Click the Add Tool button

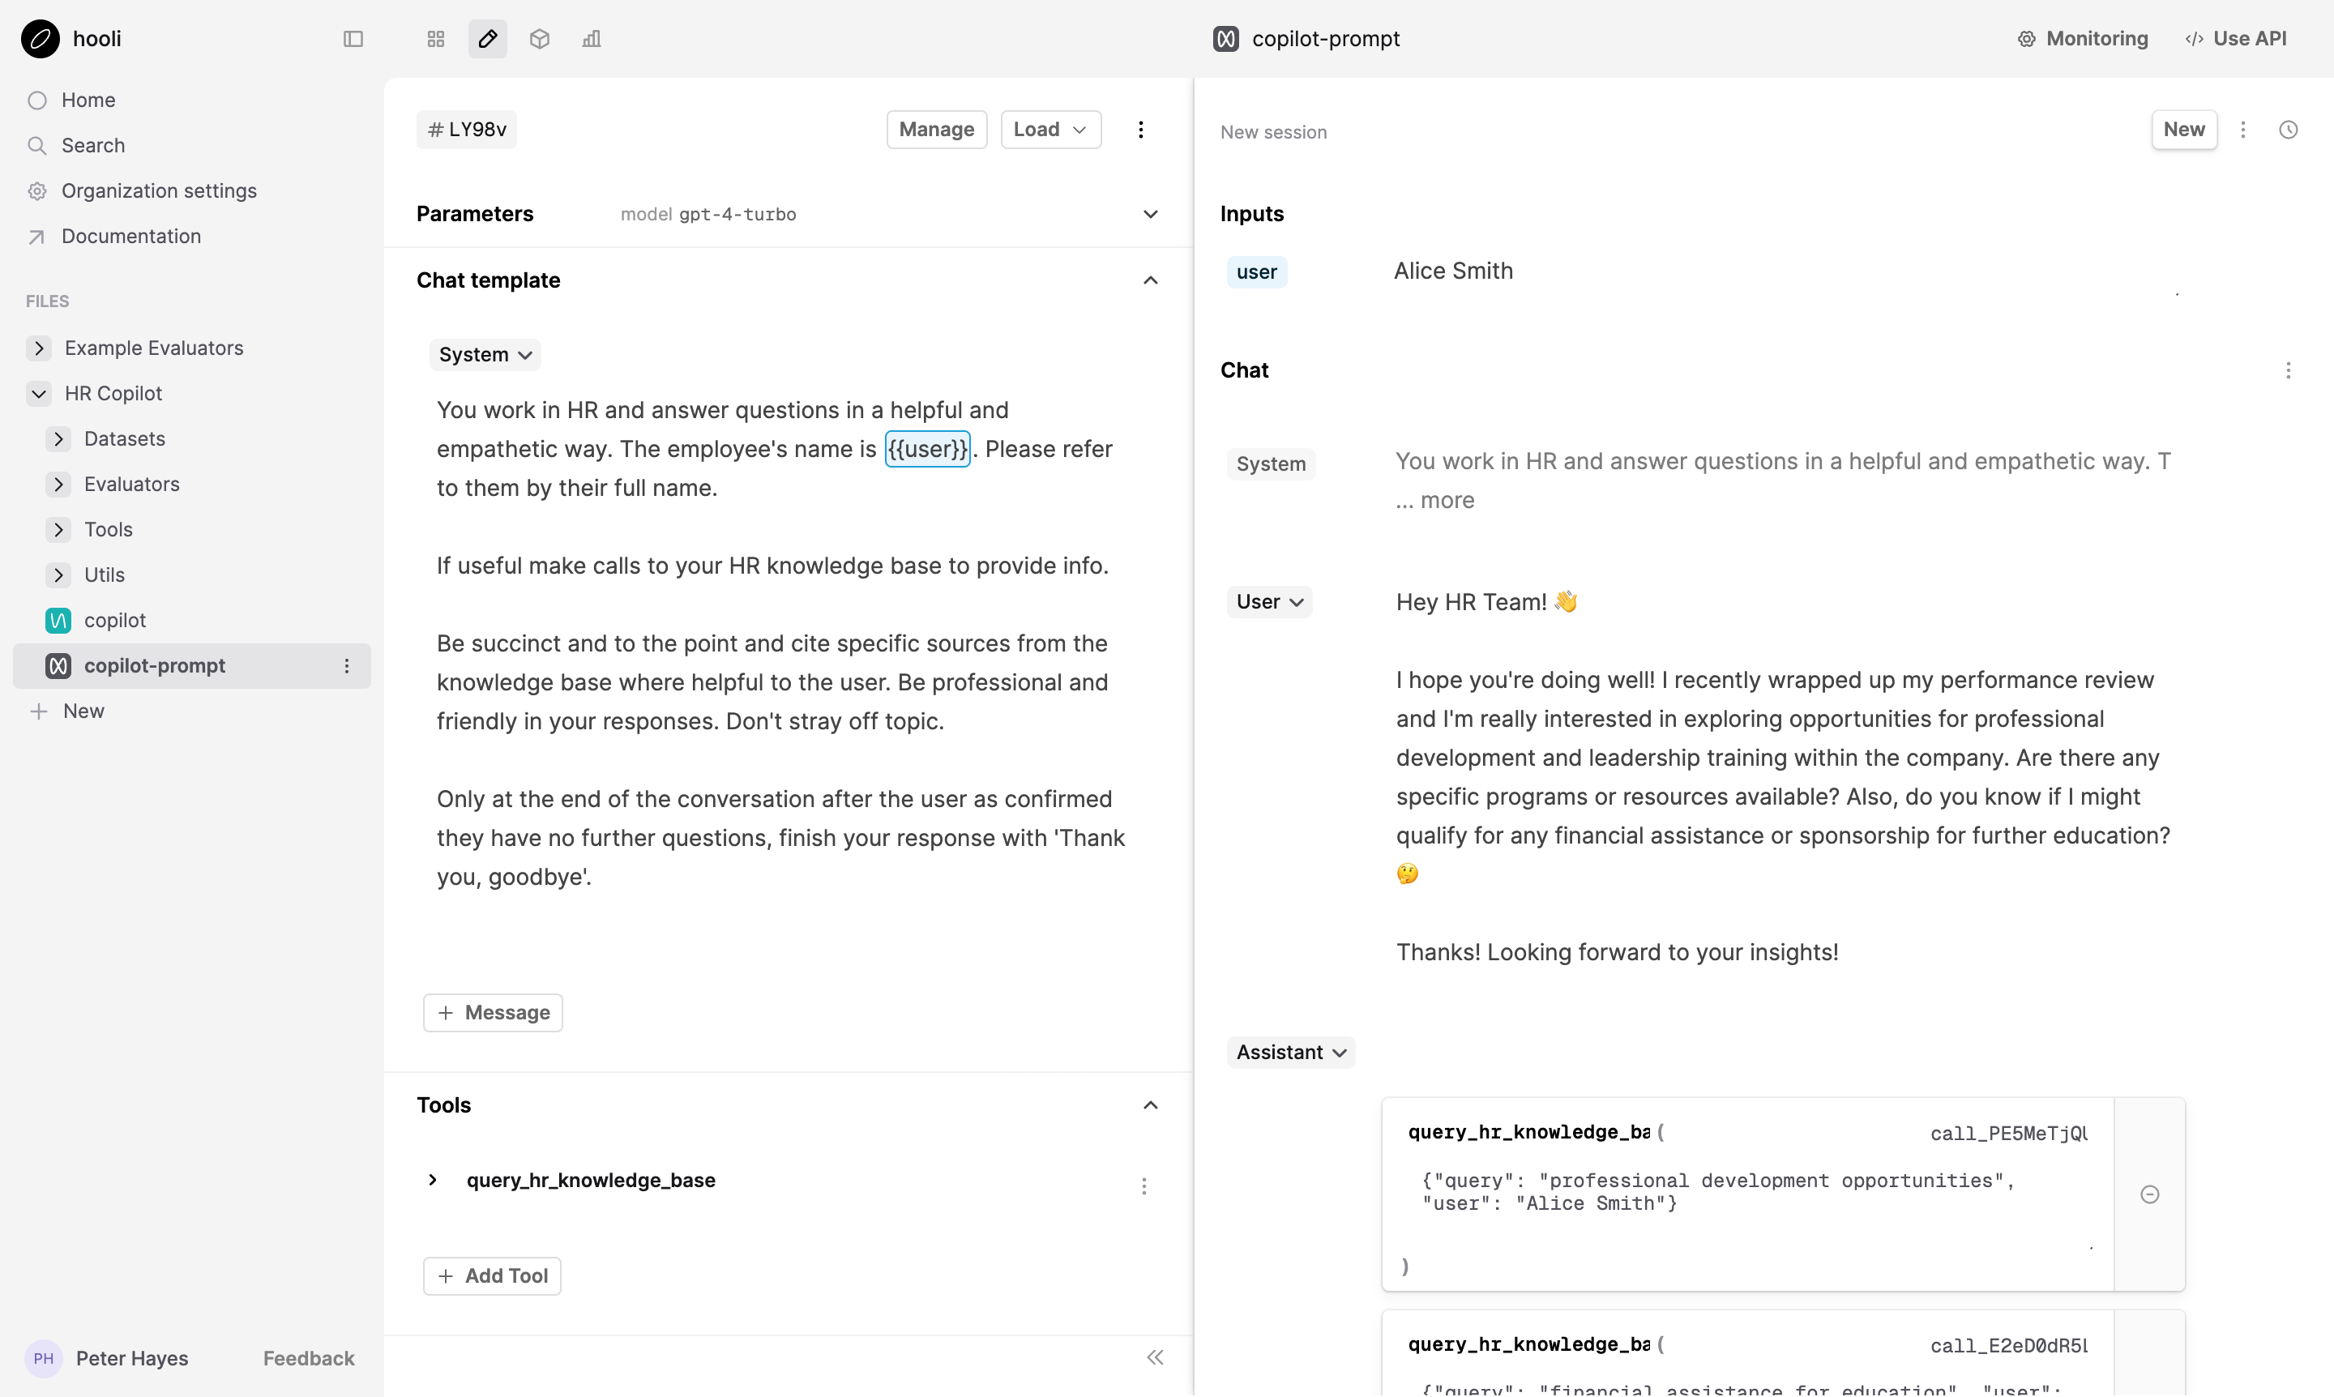[x=491, y=1275]
